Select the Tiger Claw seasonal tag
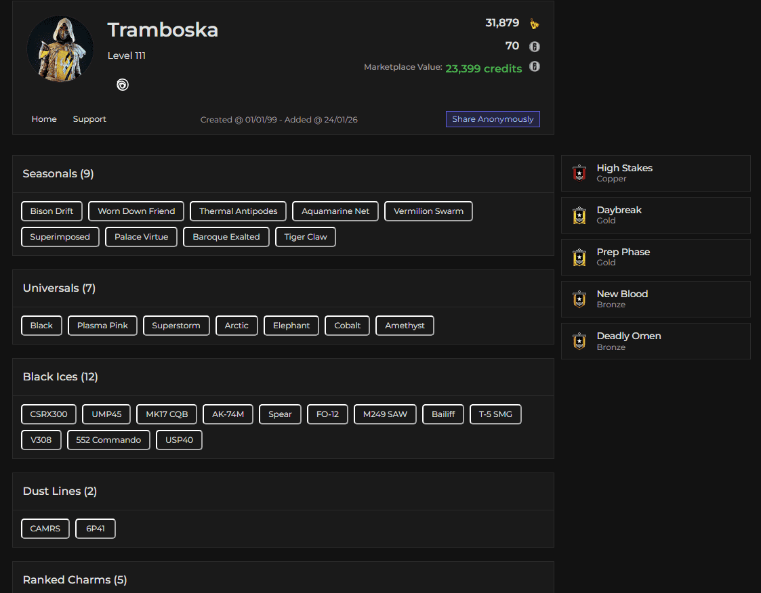 pyautogui.click(x=305, y=236)
